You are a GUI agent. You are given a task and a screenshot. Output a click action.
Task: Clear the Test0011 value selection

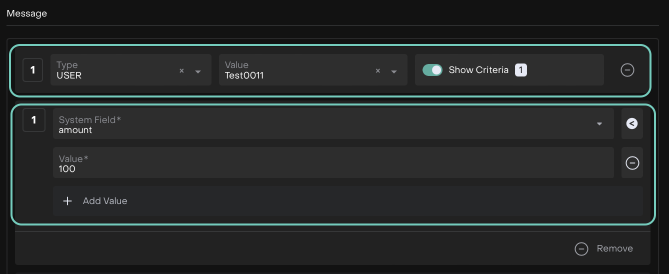pos(377,71)
